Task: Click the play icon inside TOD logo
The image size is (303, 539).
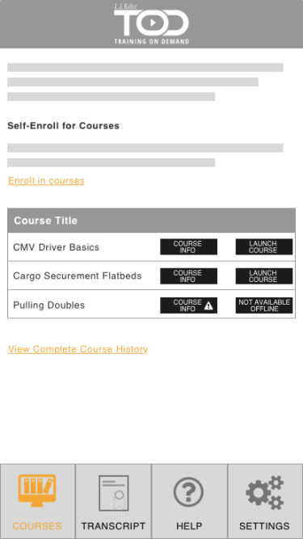Action: tap(154, 23)
